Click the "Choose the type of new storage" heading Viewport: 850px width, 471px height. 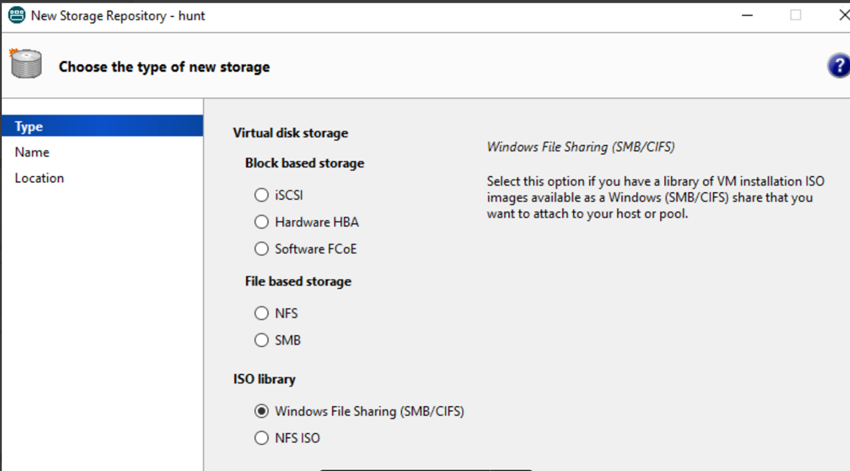[164, 67]
